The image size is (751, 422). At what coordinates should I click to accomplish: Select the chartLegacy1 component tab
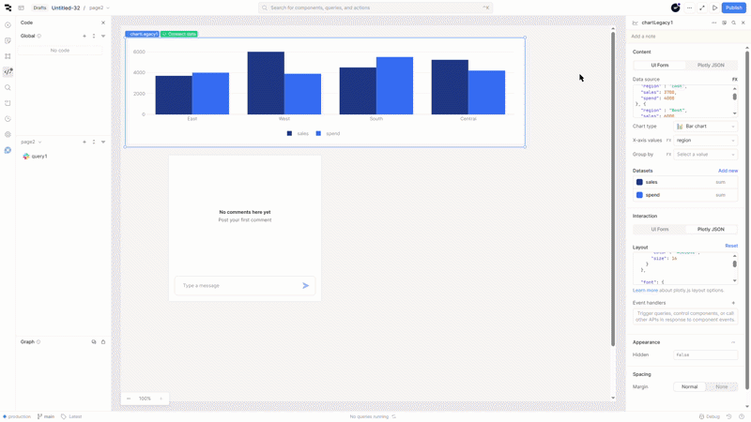tap(142, 34)
